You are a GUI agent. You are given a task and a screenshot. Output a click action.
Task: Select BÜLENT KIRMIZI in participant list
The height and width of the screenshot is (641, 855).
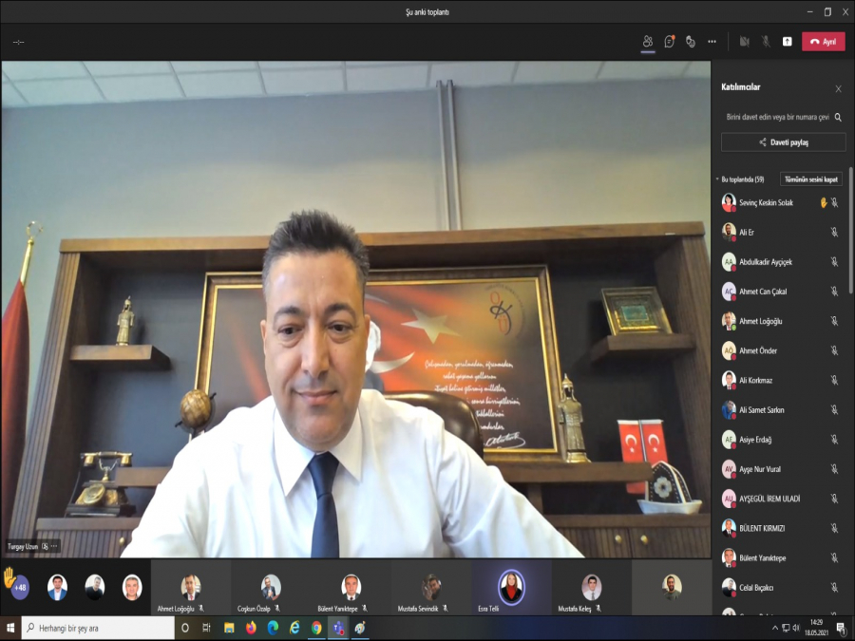coord(781,528)
